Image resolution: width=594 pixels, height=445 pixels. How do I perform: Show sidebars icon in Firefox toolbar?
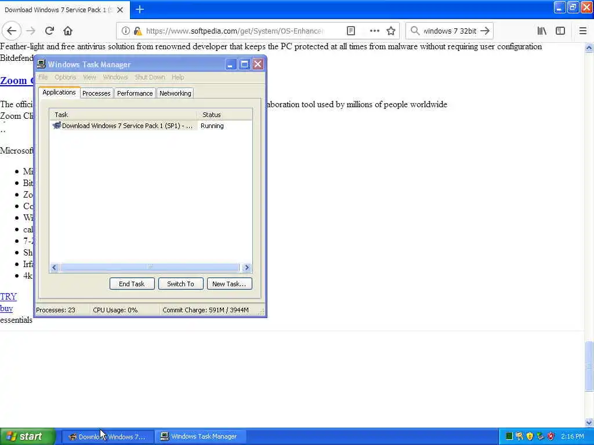pyautogui.click(x=560, y=31)
